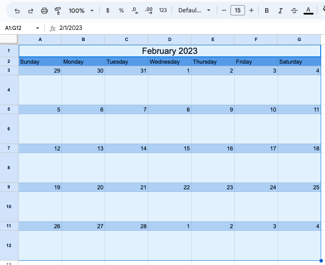The width and height of the screenshot is (325, 265).
Task: Click the cell with date 25
Action: (x=299, y=187)
